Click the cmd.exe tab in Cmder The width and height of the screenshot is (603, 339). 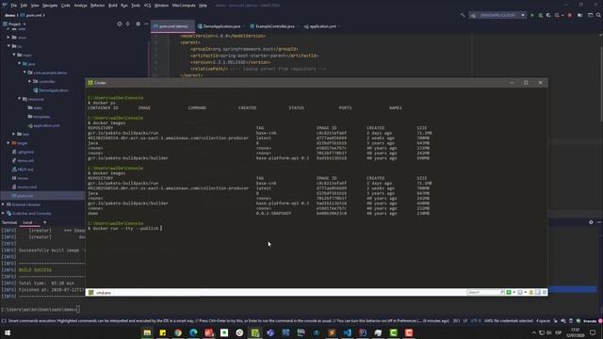click(x=100, y=293)
